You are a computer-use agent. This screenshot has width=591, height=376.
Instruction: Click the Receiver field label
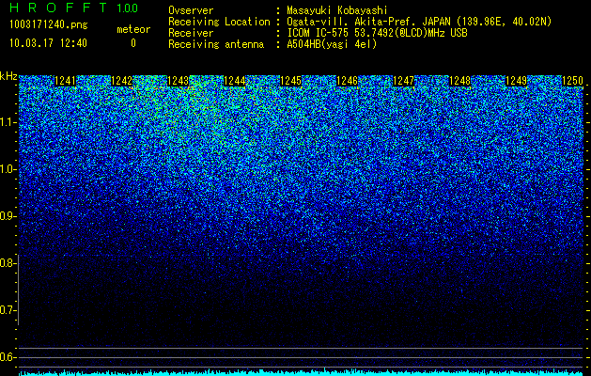click(191, 33)
